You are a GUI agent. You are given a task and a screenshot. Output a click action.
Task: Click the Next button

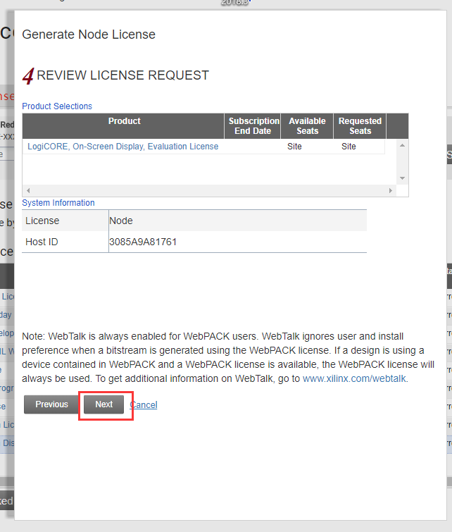tap(103, 404)
